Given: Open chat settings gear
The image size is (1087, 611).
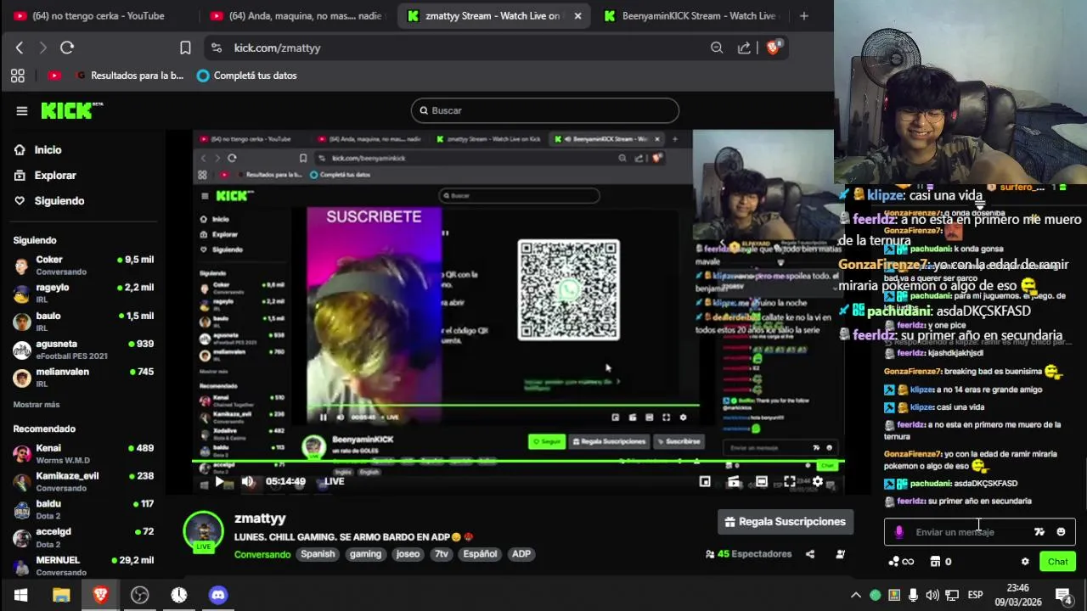Looking at the screenshot, I should point(1025,562).
